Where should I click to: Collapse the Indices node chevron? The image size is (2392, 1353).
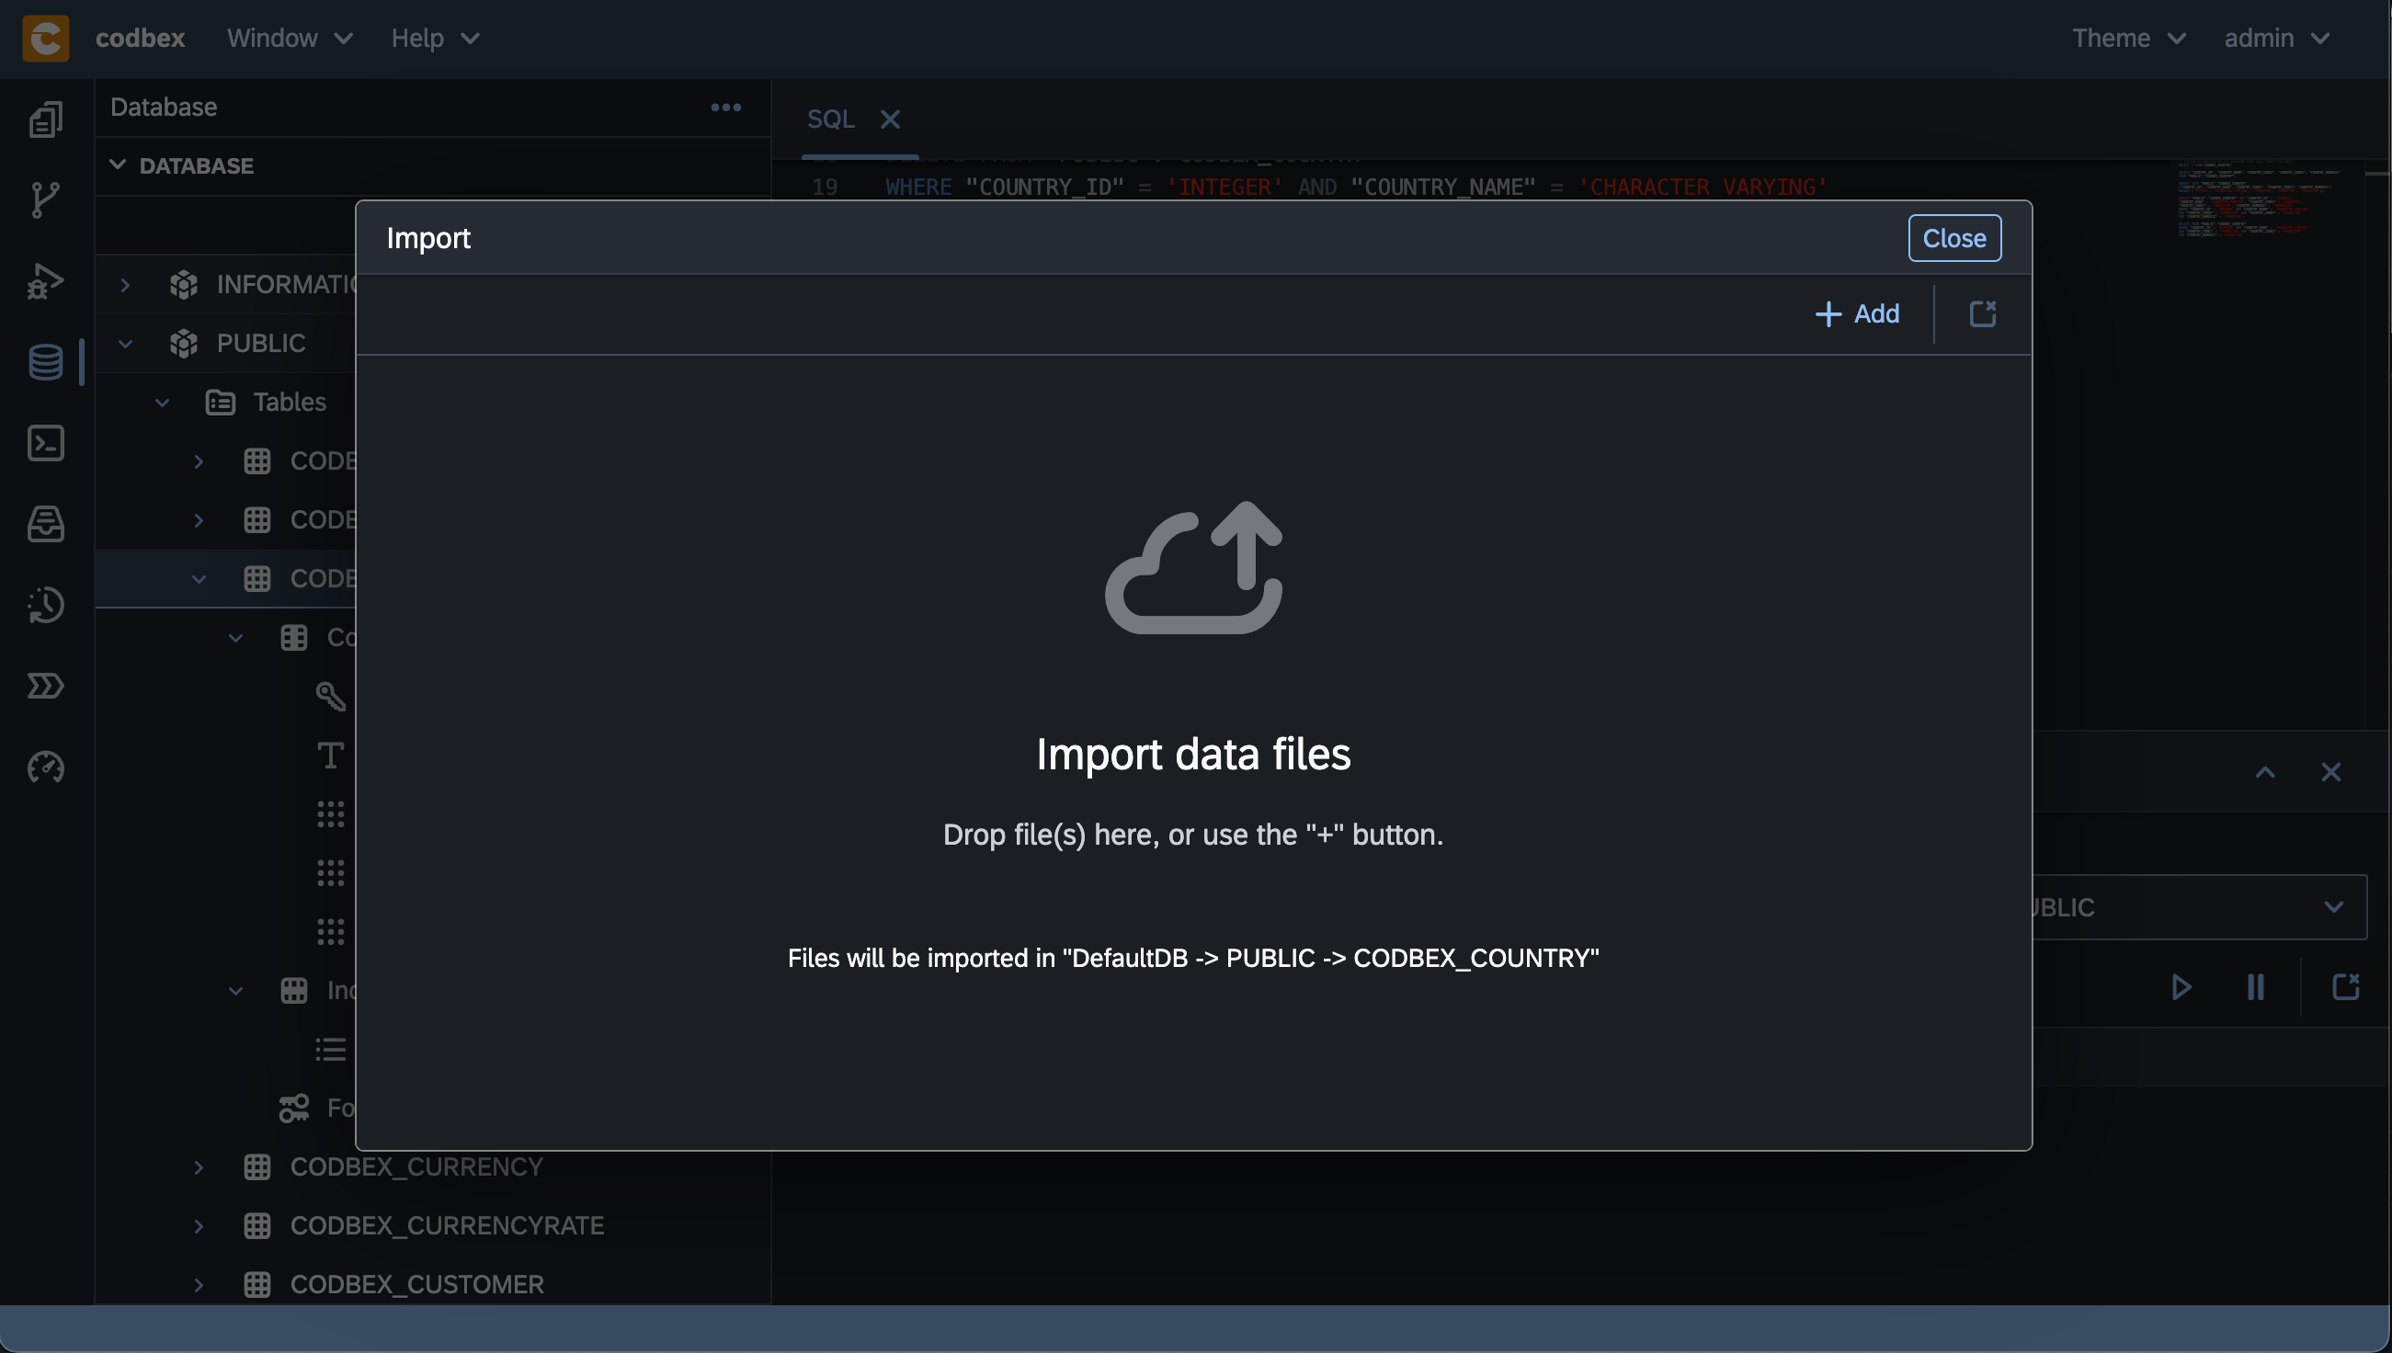[x=235, y=991]
